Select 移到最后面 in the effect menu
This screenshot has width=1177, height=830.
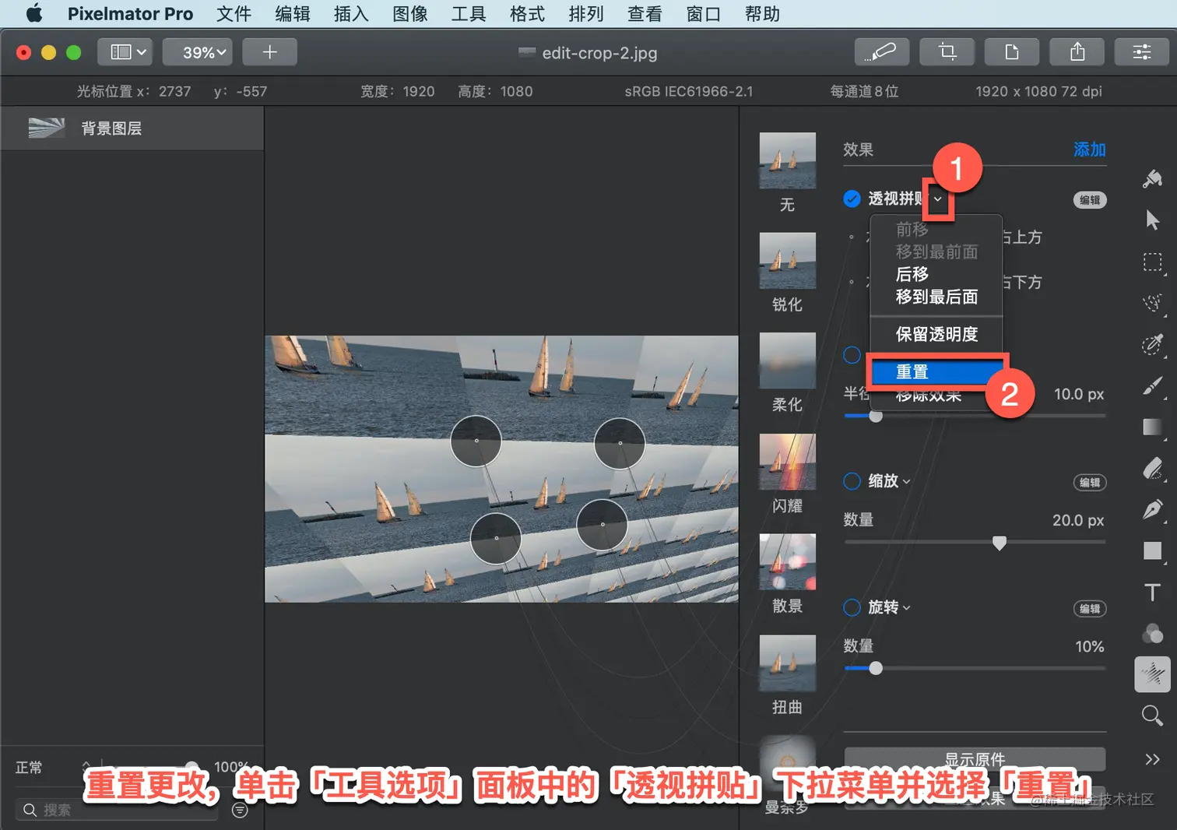tap(936, 297)
